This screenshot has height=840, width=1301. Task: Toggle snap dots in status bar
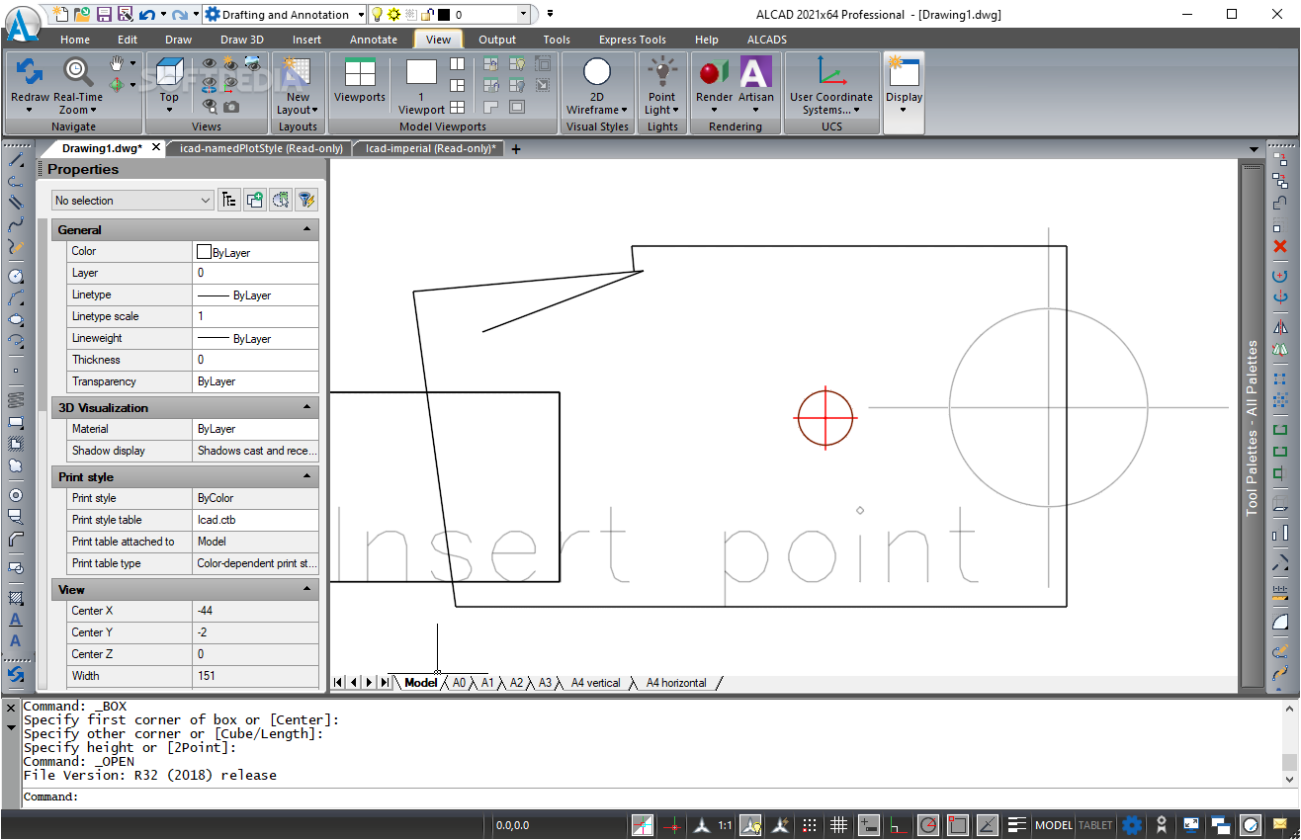[x=810, y=825]
